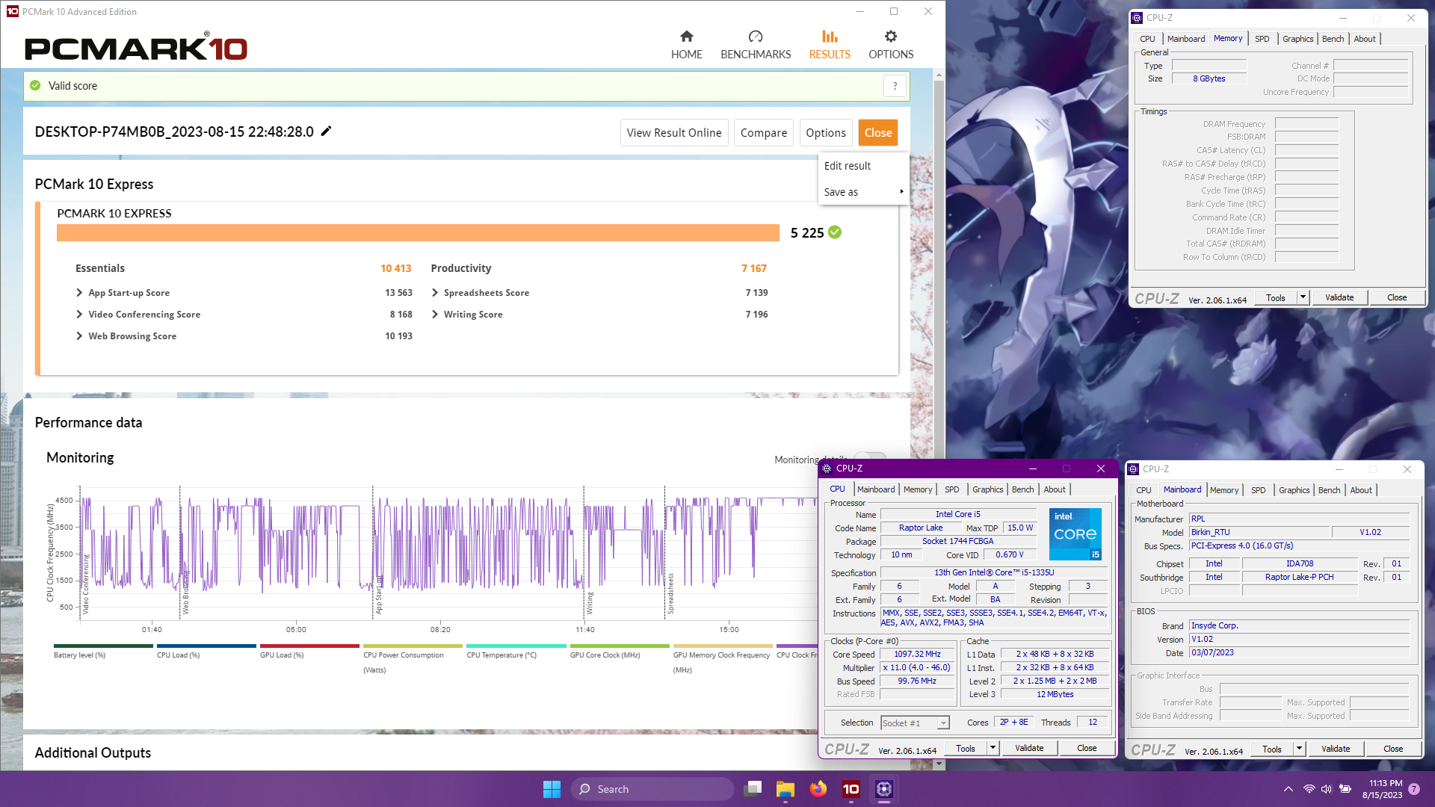Launch Firefox from the taskbar
This screenshot has height=807, width=1435.
(x=818, y=789)
